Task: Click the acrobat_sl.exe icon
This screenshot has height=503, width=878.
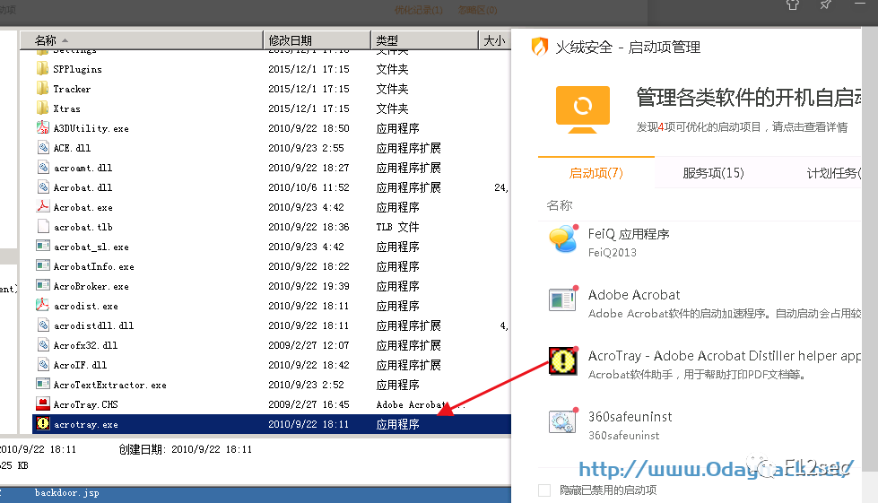Action: tap(42, 247)
